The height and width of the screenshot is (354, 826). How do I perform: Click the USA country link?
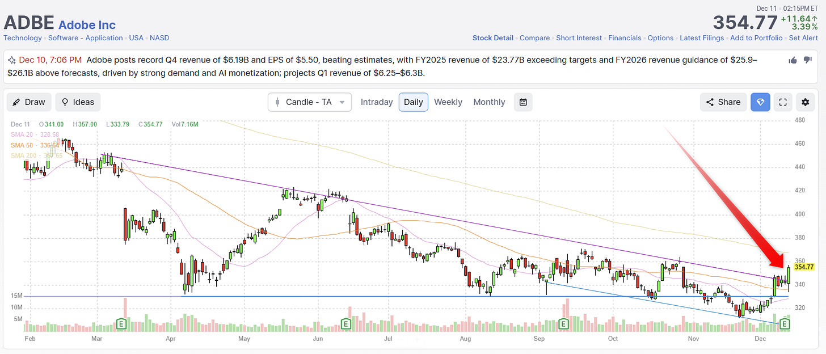(136, 38)
